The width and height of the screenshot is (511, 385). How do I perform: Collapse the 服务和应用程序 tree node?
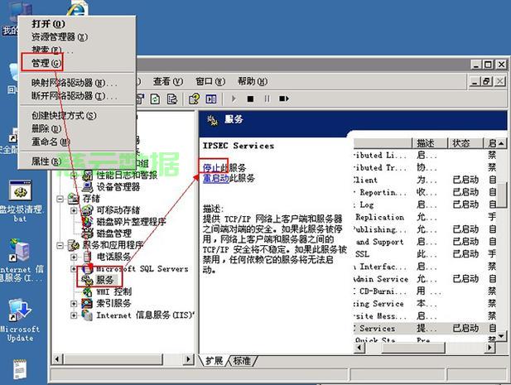click(60, 245)
